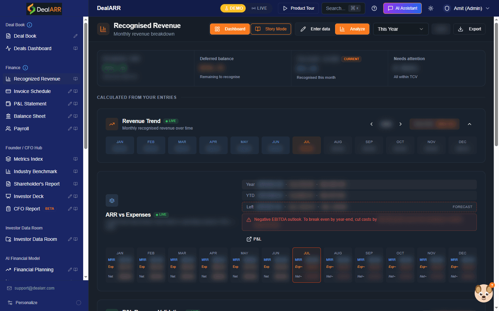The width and height of the screenshot is (499, 311).
Task: Switch to Analyze mode
Action: pyautogui.click(x=352, y=29)
